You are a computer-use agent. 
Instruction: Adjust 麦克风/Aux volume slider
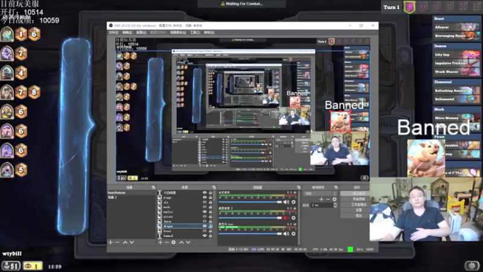[250, 234]
